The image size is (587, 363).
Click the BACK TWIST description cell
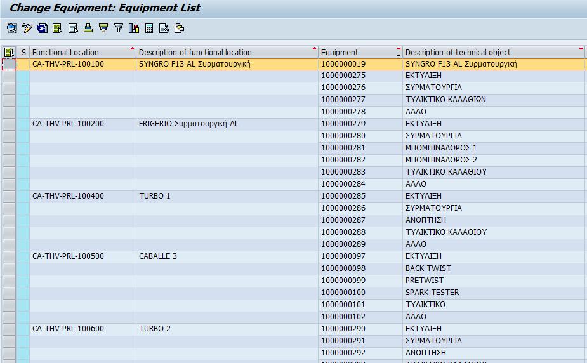(x=494, y=268)
